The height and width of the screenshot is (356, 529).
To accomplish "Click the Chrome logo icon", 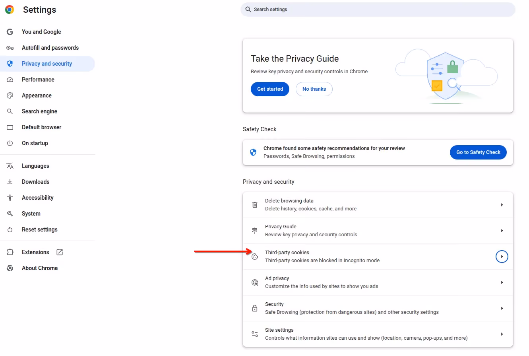I will pyautogui.click(x=10, y=10).
